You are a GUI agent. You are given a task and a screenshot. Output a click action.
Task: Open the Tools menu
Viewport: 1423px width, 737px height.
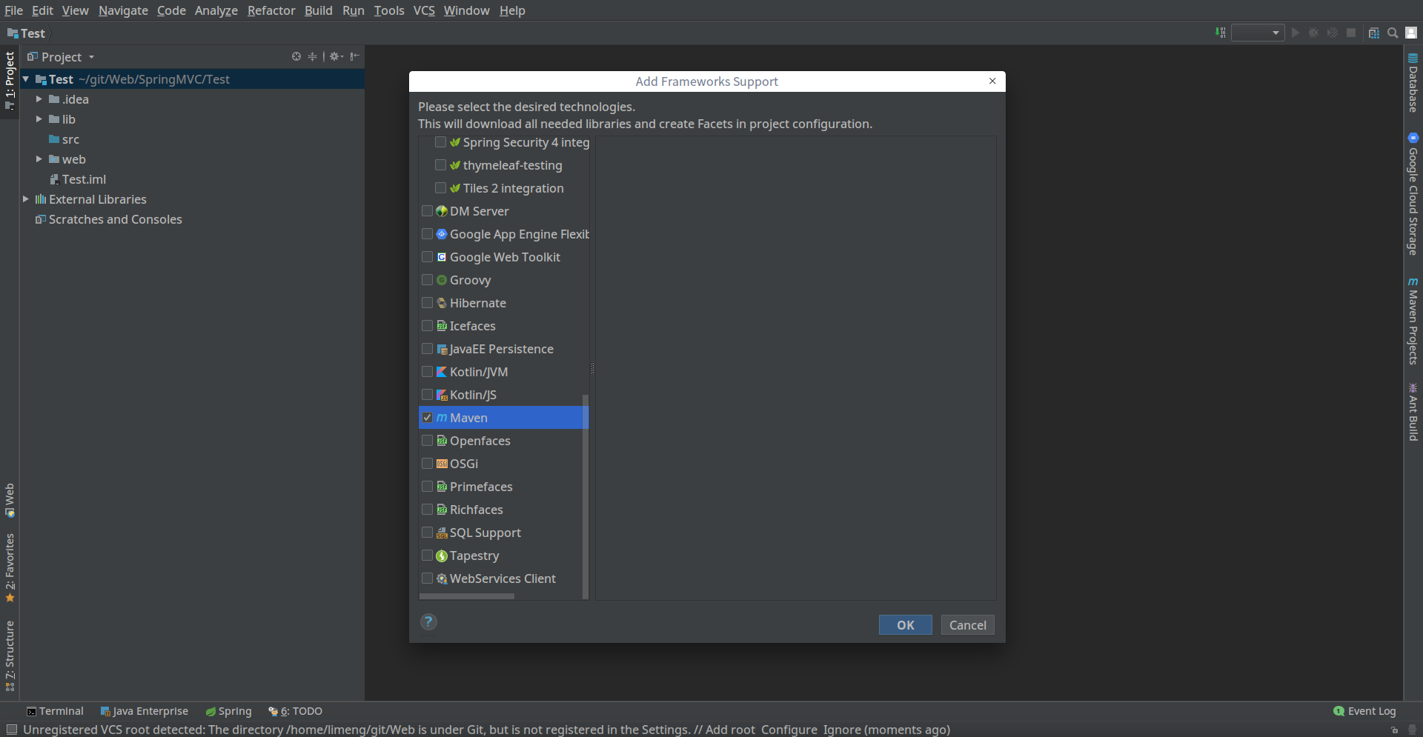389,10
